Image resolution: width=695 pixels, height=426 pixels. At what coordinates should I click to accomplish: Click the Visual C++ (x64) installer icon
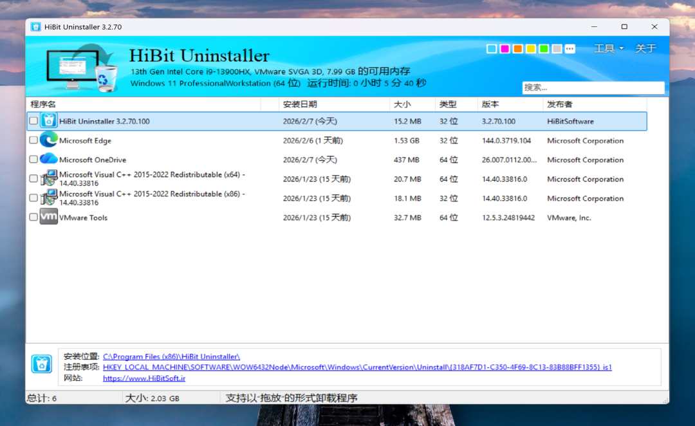click(x=49, y=178)
